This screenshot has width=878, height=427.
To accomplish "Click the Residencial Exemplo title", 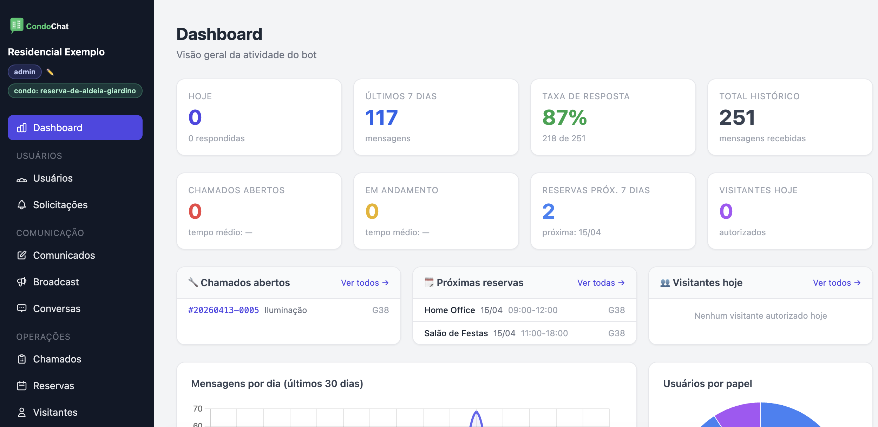I will (56, 52).
